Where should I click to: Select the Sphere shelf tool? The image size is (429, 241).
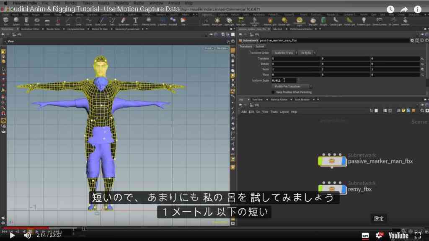(x=16, y=21)
